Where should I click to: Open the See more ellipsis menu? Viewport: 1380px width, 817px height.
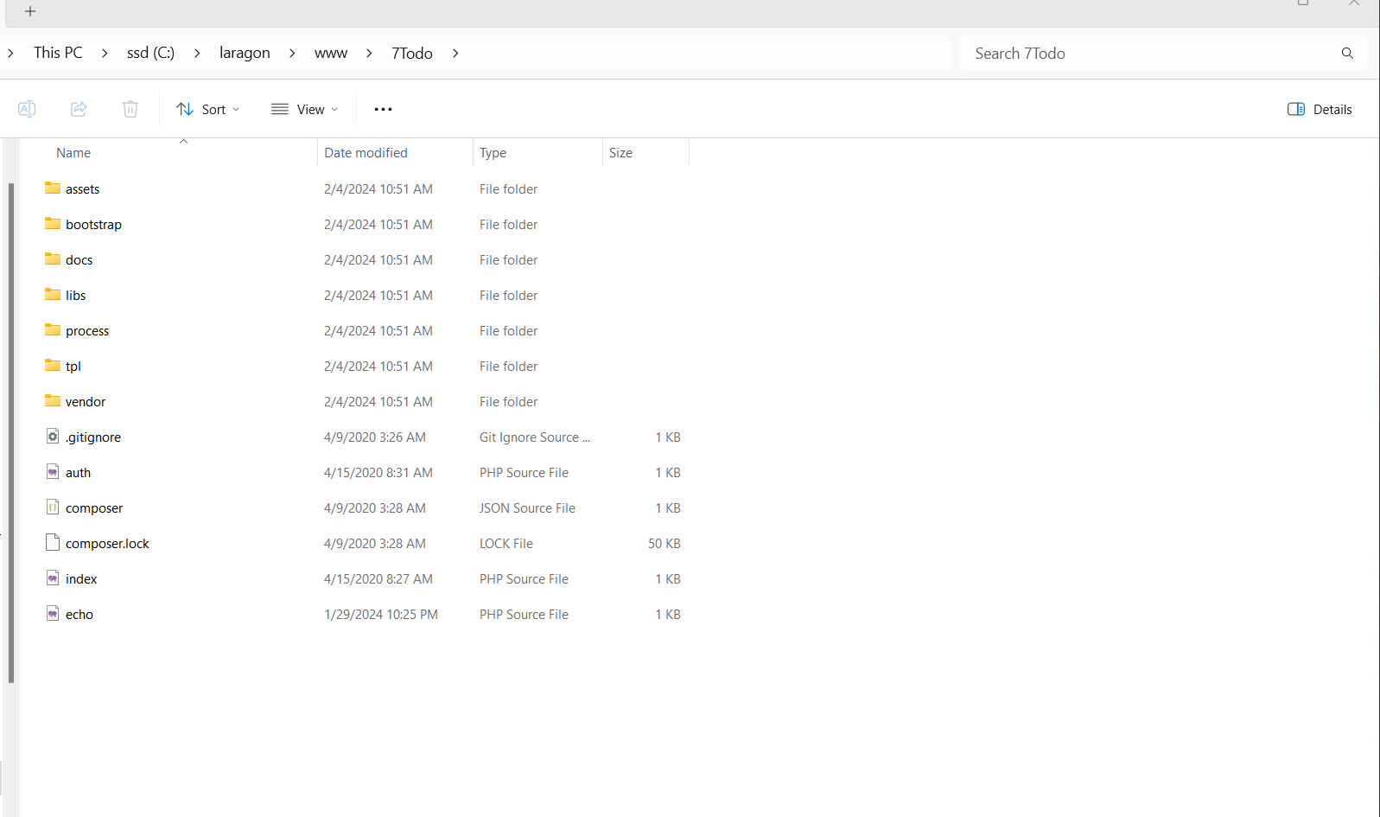tap(383, 109)
